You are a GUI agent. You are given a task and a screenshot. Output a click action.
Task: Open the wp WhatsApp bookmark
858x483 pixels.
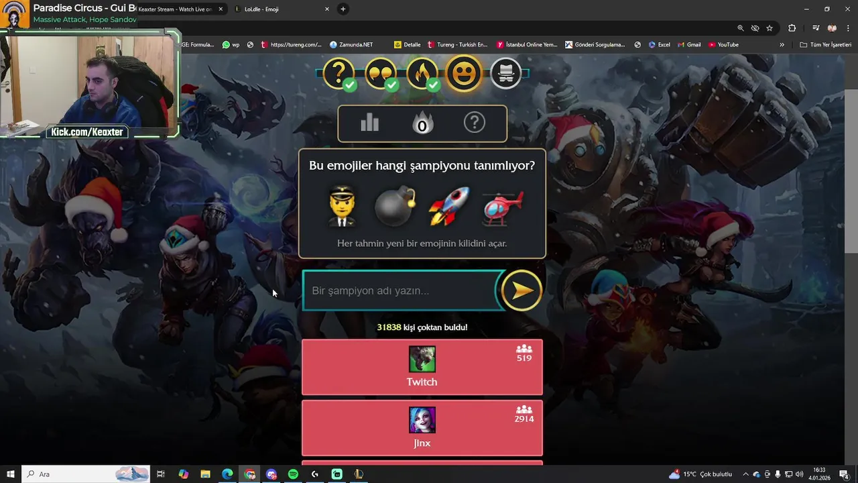(x=231, y=45)
